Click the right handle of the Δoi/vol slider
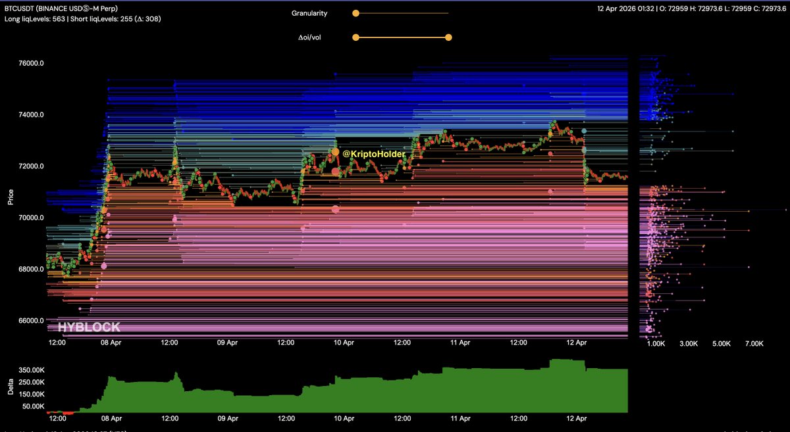Screen dimensions: 790x432 tap(448, 37)
